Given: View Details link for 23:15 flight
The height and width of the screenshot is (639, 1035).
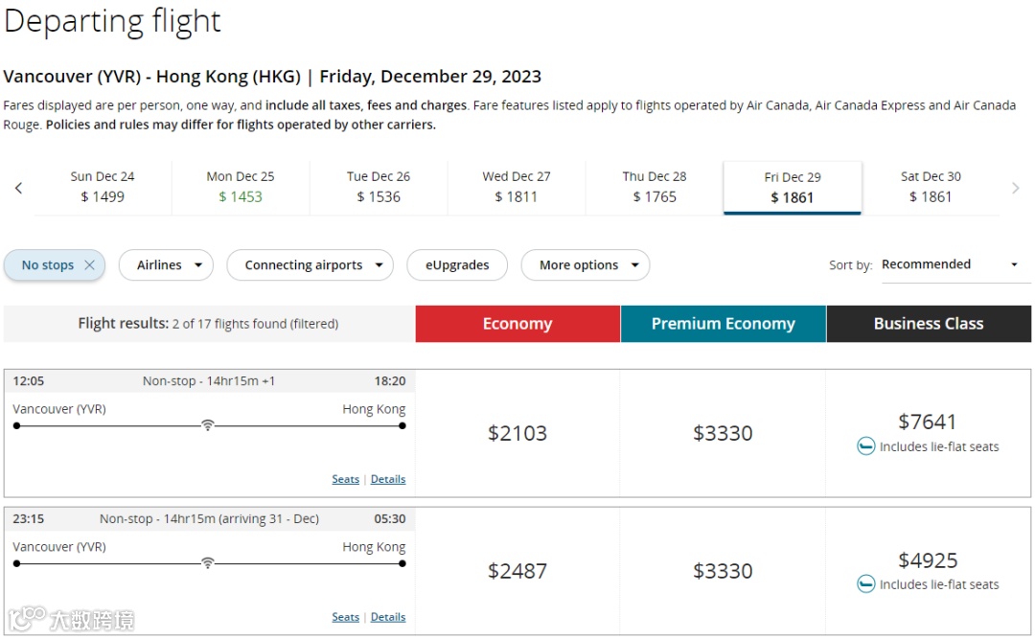Looking at the screenshot, I should (388, 617).
